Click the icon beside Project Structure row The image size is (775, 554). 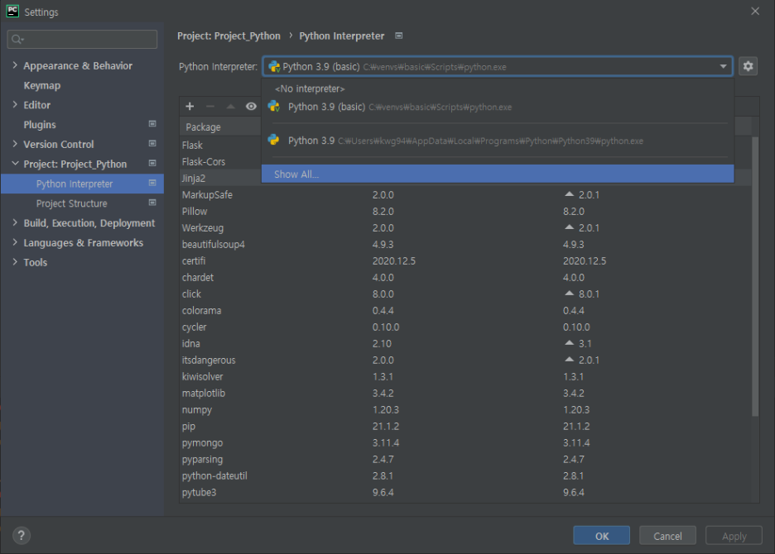(152, 203)
